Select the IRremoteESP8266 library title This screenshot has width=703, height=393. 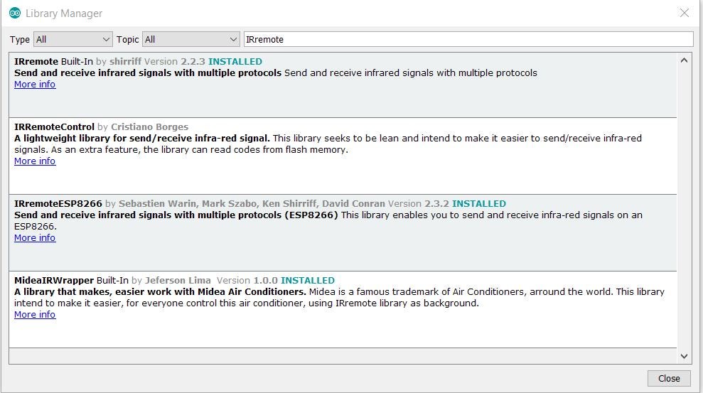point(58,203)
